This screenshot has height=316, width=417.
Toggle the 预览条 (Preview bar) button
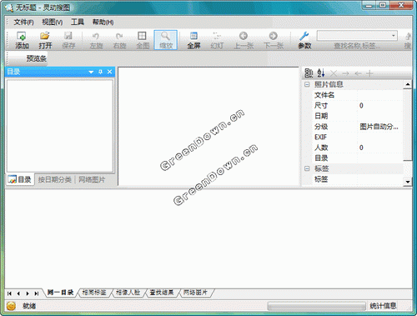(x=36, y=58)
